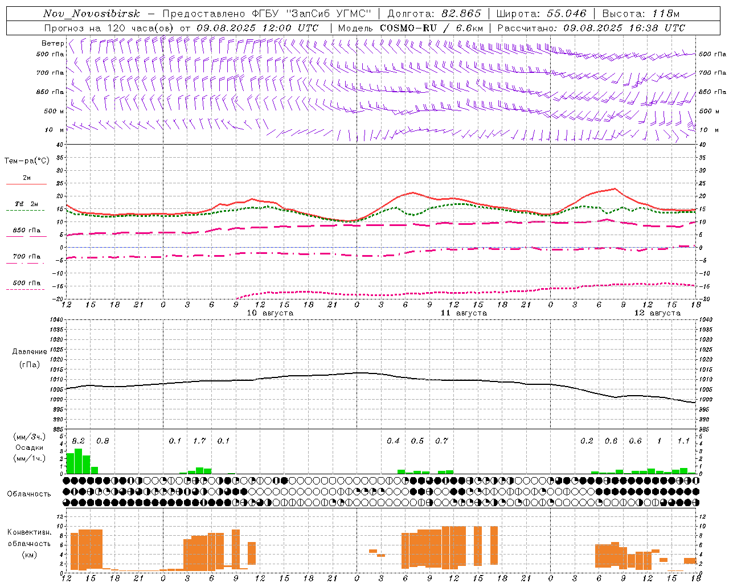Click the '0.5' precipitation amount value
The height and width of the screenshot is (583, 729).
(417, 441)
